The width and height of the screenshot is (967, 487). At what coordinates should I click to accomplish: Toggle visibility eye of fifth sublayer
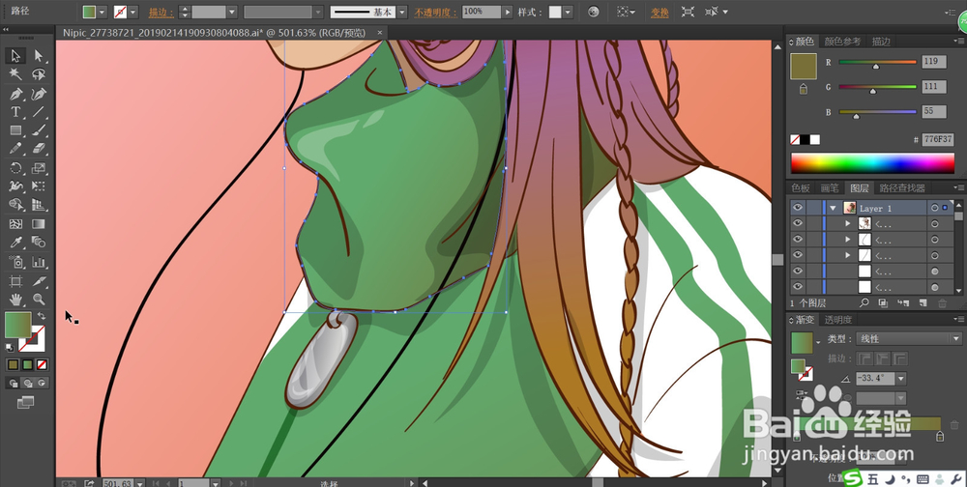pyautogui.click(x=798, y=287)
